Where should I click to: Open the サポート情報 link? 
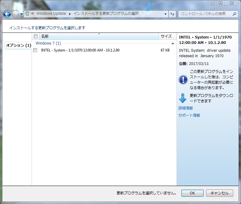click(189, 115)
